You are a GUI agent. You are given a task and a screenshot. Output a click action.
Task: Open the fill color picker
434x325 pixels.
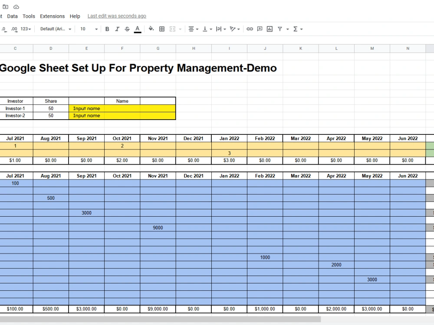coord(151,29)
